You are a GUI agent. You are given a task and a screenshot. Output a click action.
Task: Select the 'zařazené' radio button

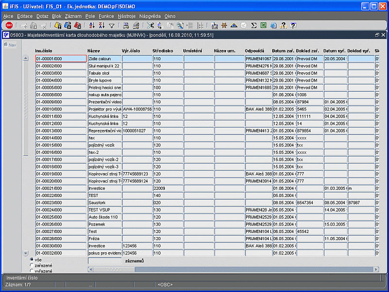(32, 265)
